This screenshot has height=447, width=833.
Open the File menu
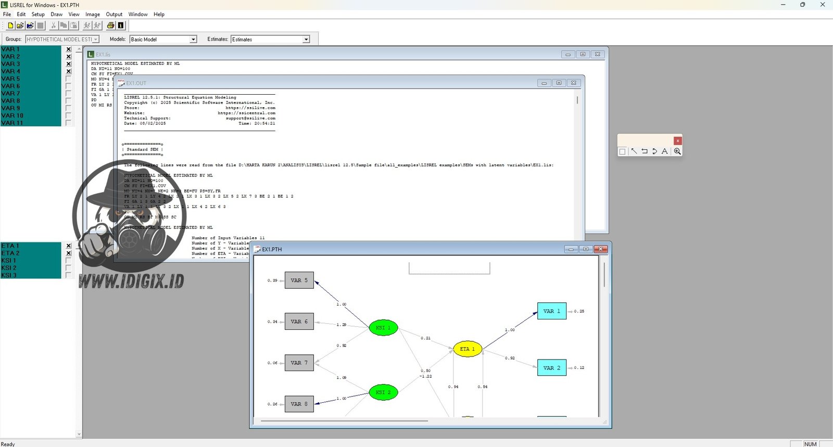(7, 14)
